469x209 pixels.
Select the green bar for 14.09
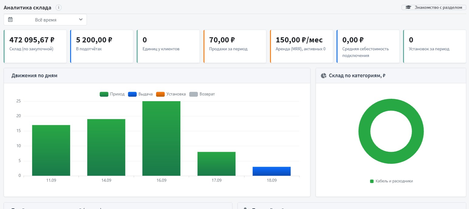coord(106,147)
